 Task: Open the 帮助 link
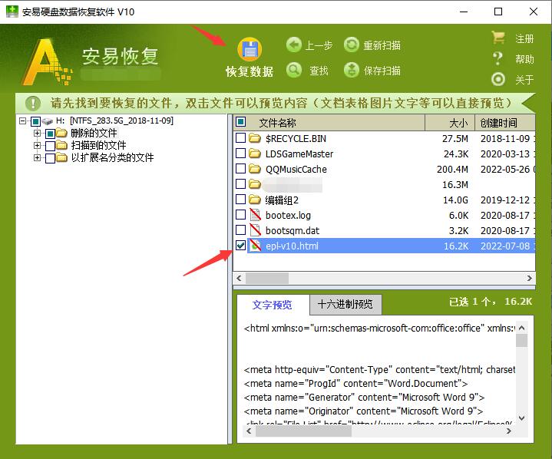(x=524, y=59)
